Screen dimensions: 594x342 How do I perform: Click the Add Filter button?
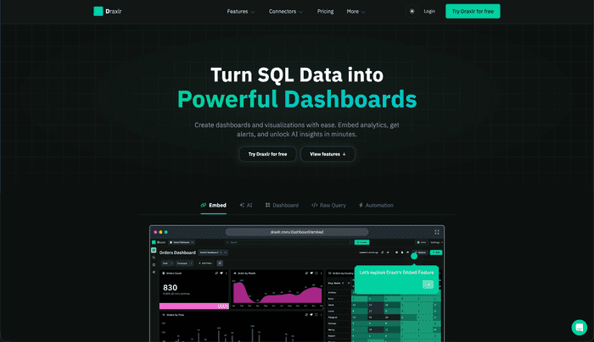(x=205, y=263)
